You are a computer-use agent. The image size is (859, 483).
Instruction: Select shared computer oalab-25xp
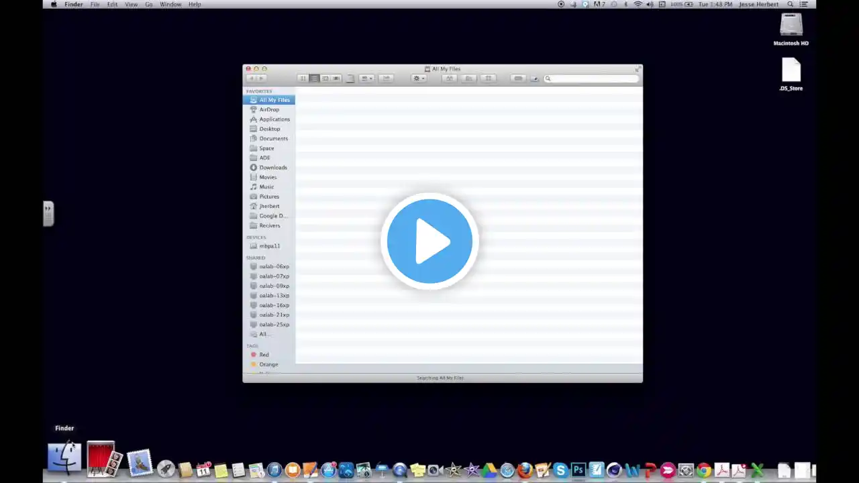point(269,325)
